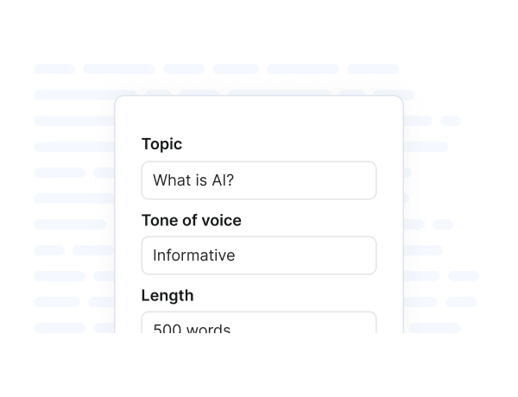Place cursor on word "What" in Topic
Image resolution: width=518 pixels, height=397 pixels.
click(170, 180)
